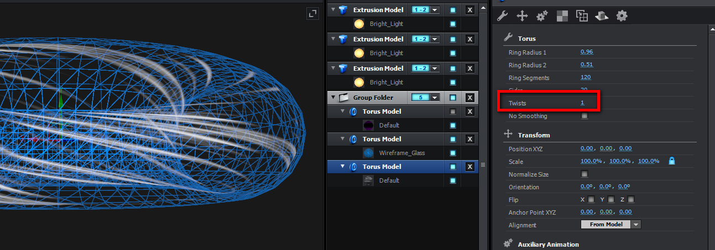Click the Transform section header
The width and height of the screenshot is (715, 250).
[534, 135]
